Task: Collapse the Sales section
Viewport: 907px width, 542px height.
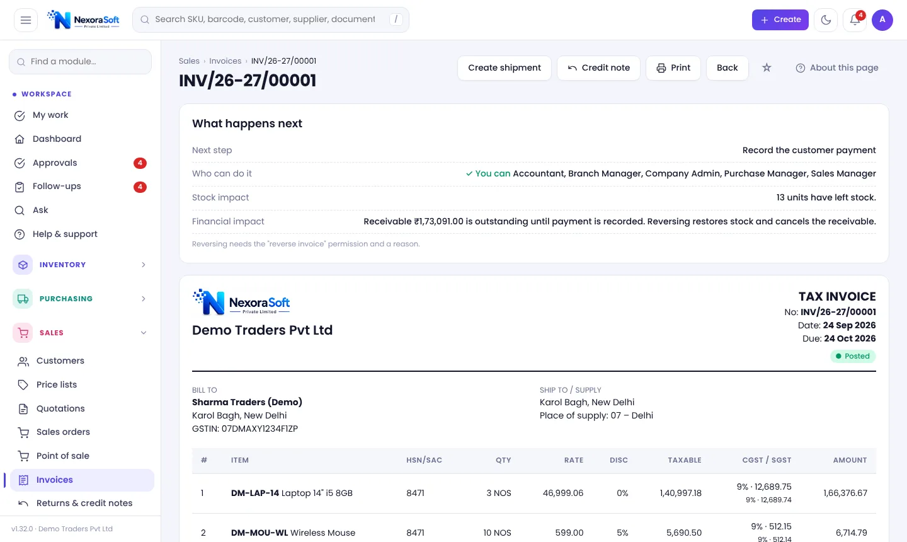Action: click(x=81, y=333)
